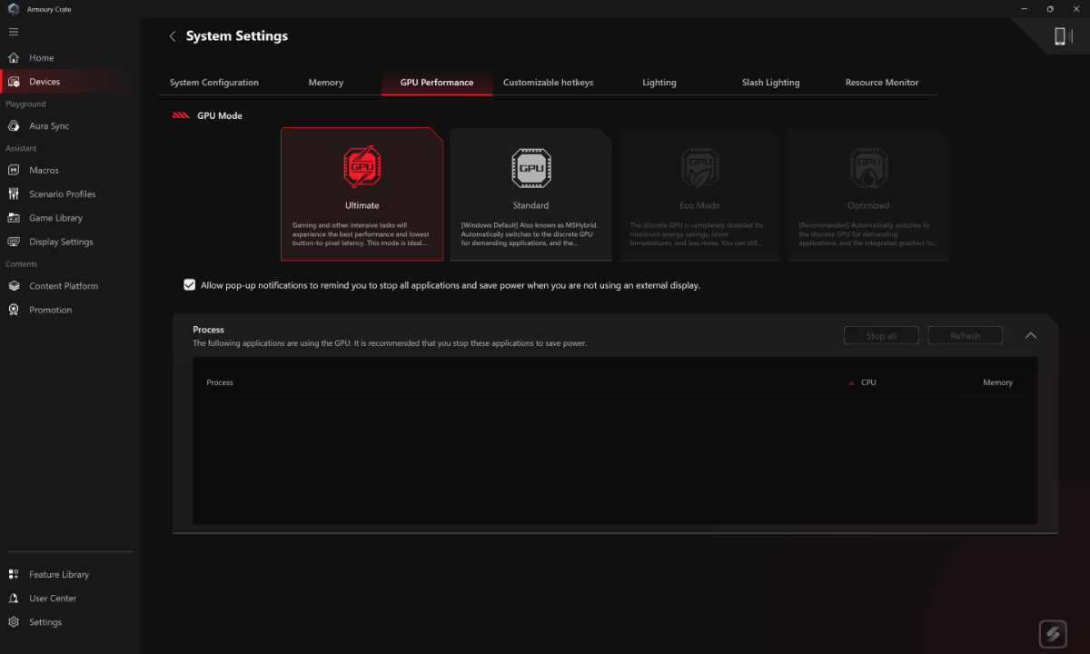Click the Stop all button

(881, 336)
